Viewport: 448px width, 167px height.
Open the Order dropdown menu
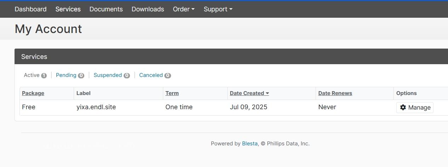(x=184, y=9)
